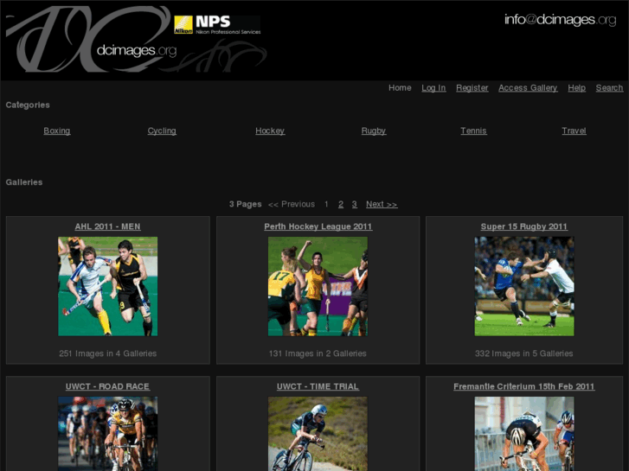
Task: Click current page number 1
Action: 326,204
